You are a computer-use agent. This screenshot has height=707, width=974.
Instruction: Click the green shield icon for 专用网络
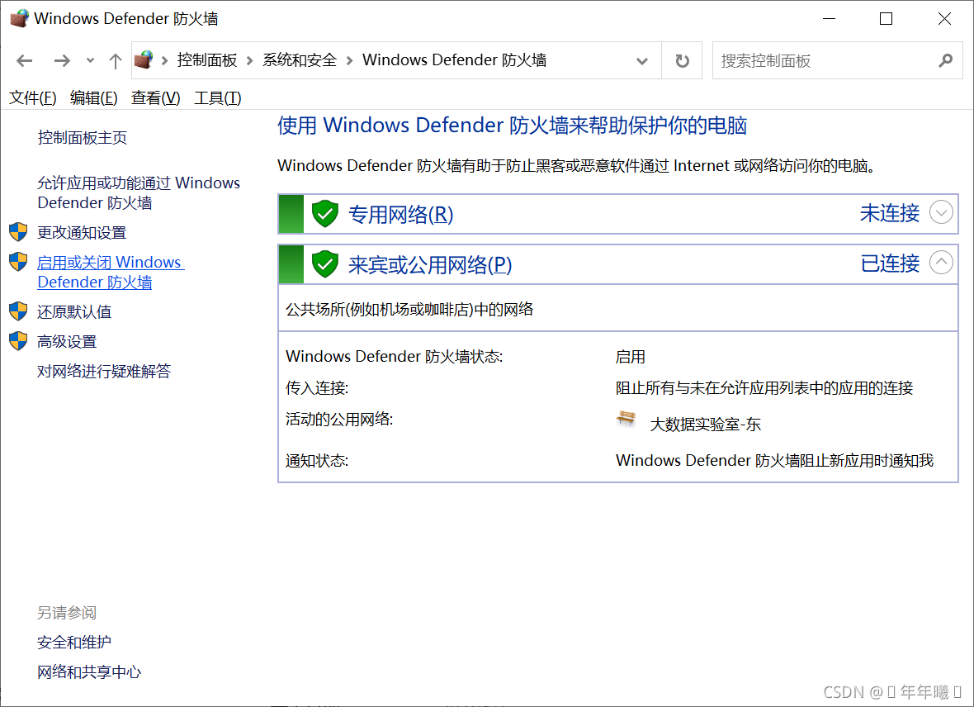[x=324, y=213]
